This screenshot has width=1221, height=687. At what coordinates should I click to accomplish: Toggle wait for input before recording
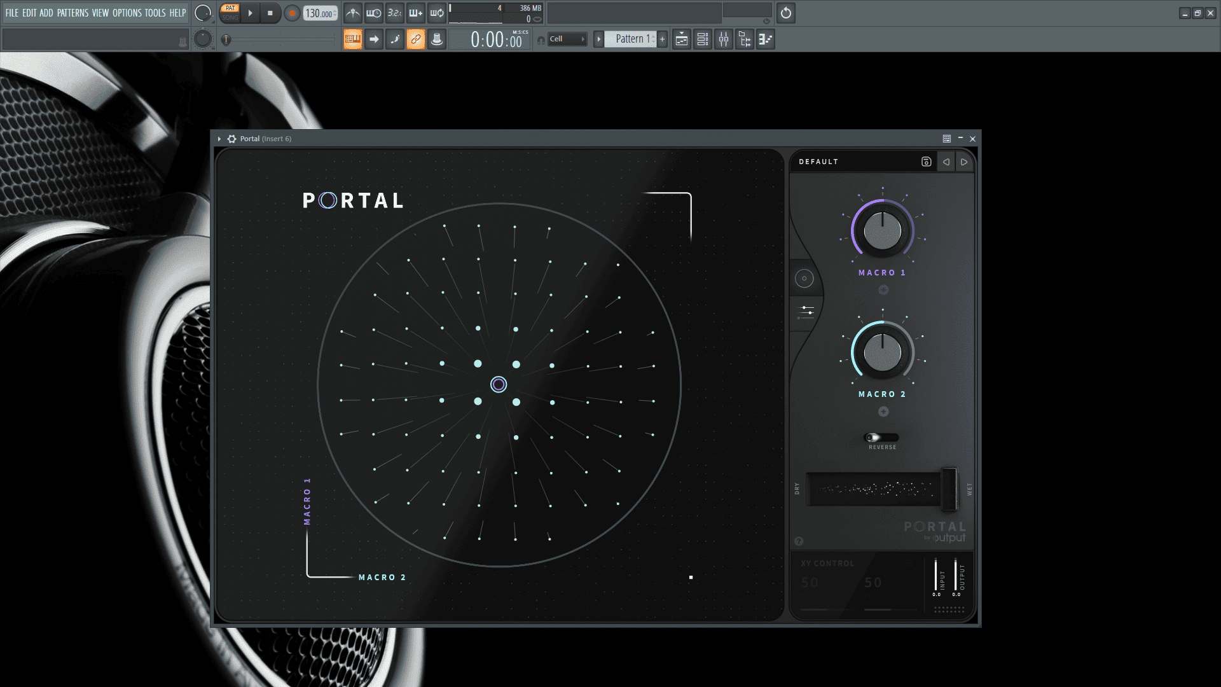coord(374,13)
